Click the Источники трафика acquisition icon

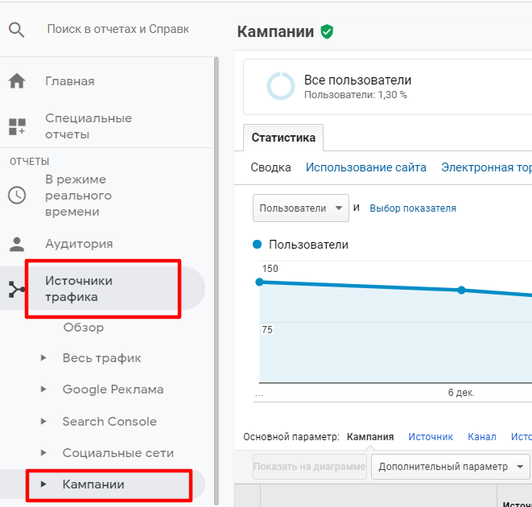17,289
